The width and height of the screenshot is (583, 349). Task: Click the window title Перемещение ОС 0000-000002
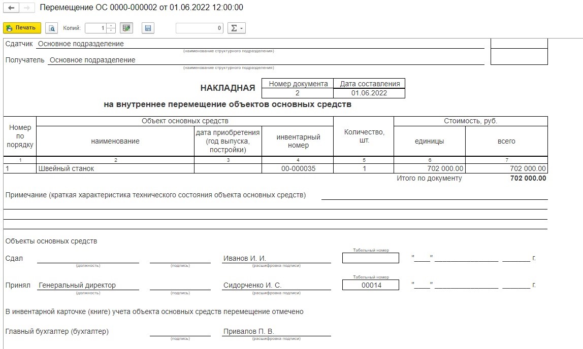click(141, 8)
